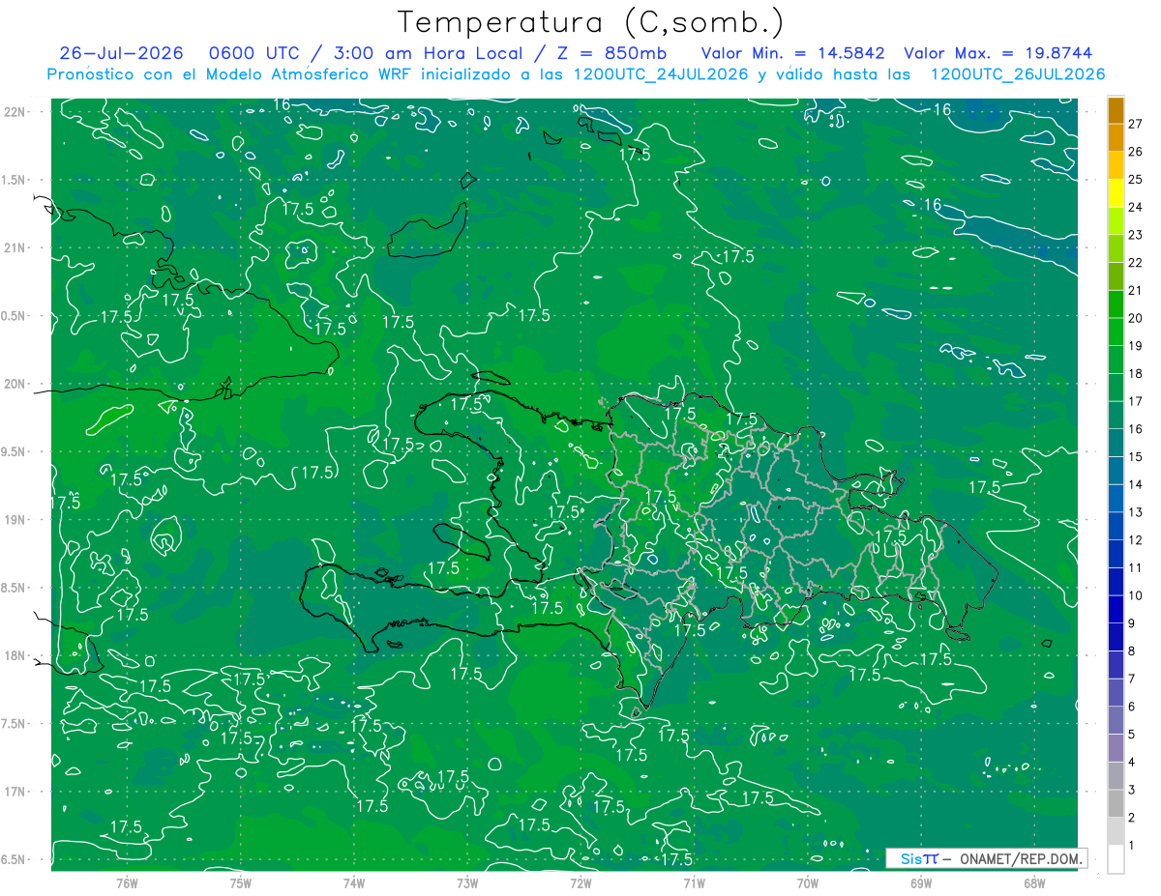This screenshot has width=1161, height=896.
Task: Select colorbar value label '26'
Action: (1136, 152)
